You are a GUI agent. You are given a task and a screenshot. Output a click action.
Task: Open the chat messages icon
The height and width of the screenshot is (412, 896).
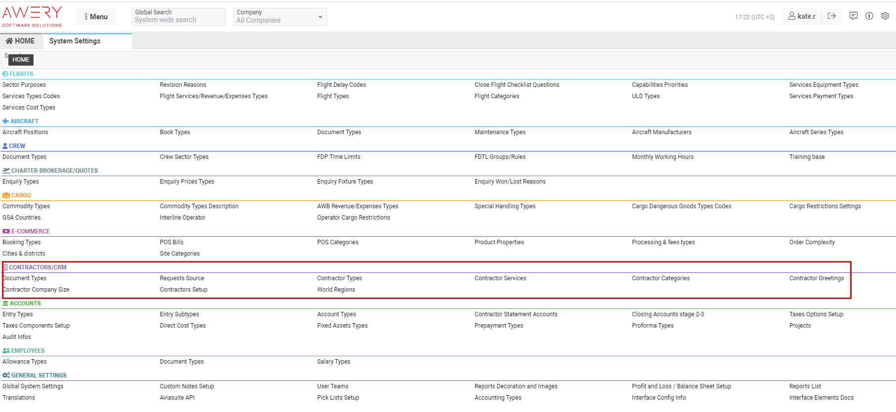pyautogui.click(x=854, y=16)
